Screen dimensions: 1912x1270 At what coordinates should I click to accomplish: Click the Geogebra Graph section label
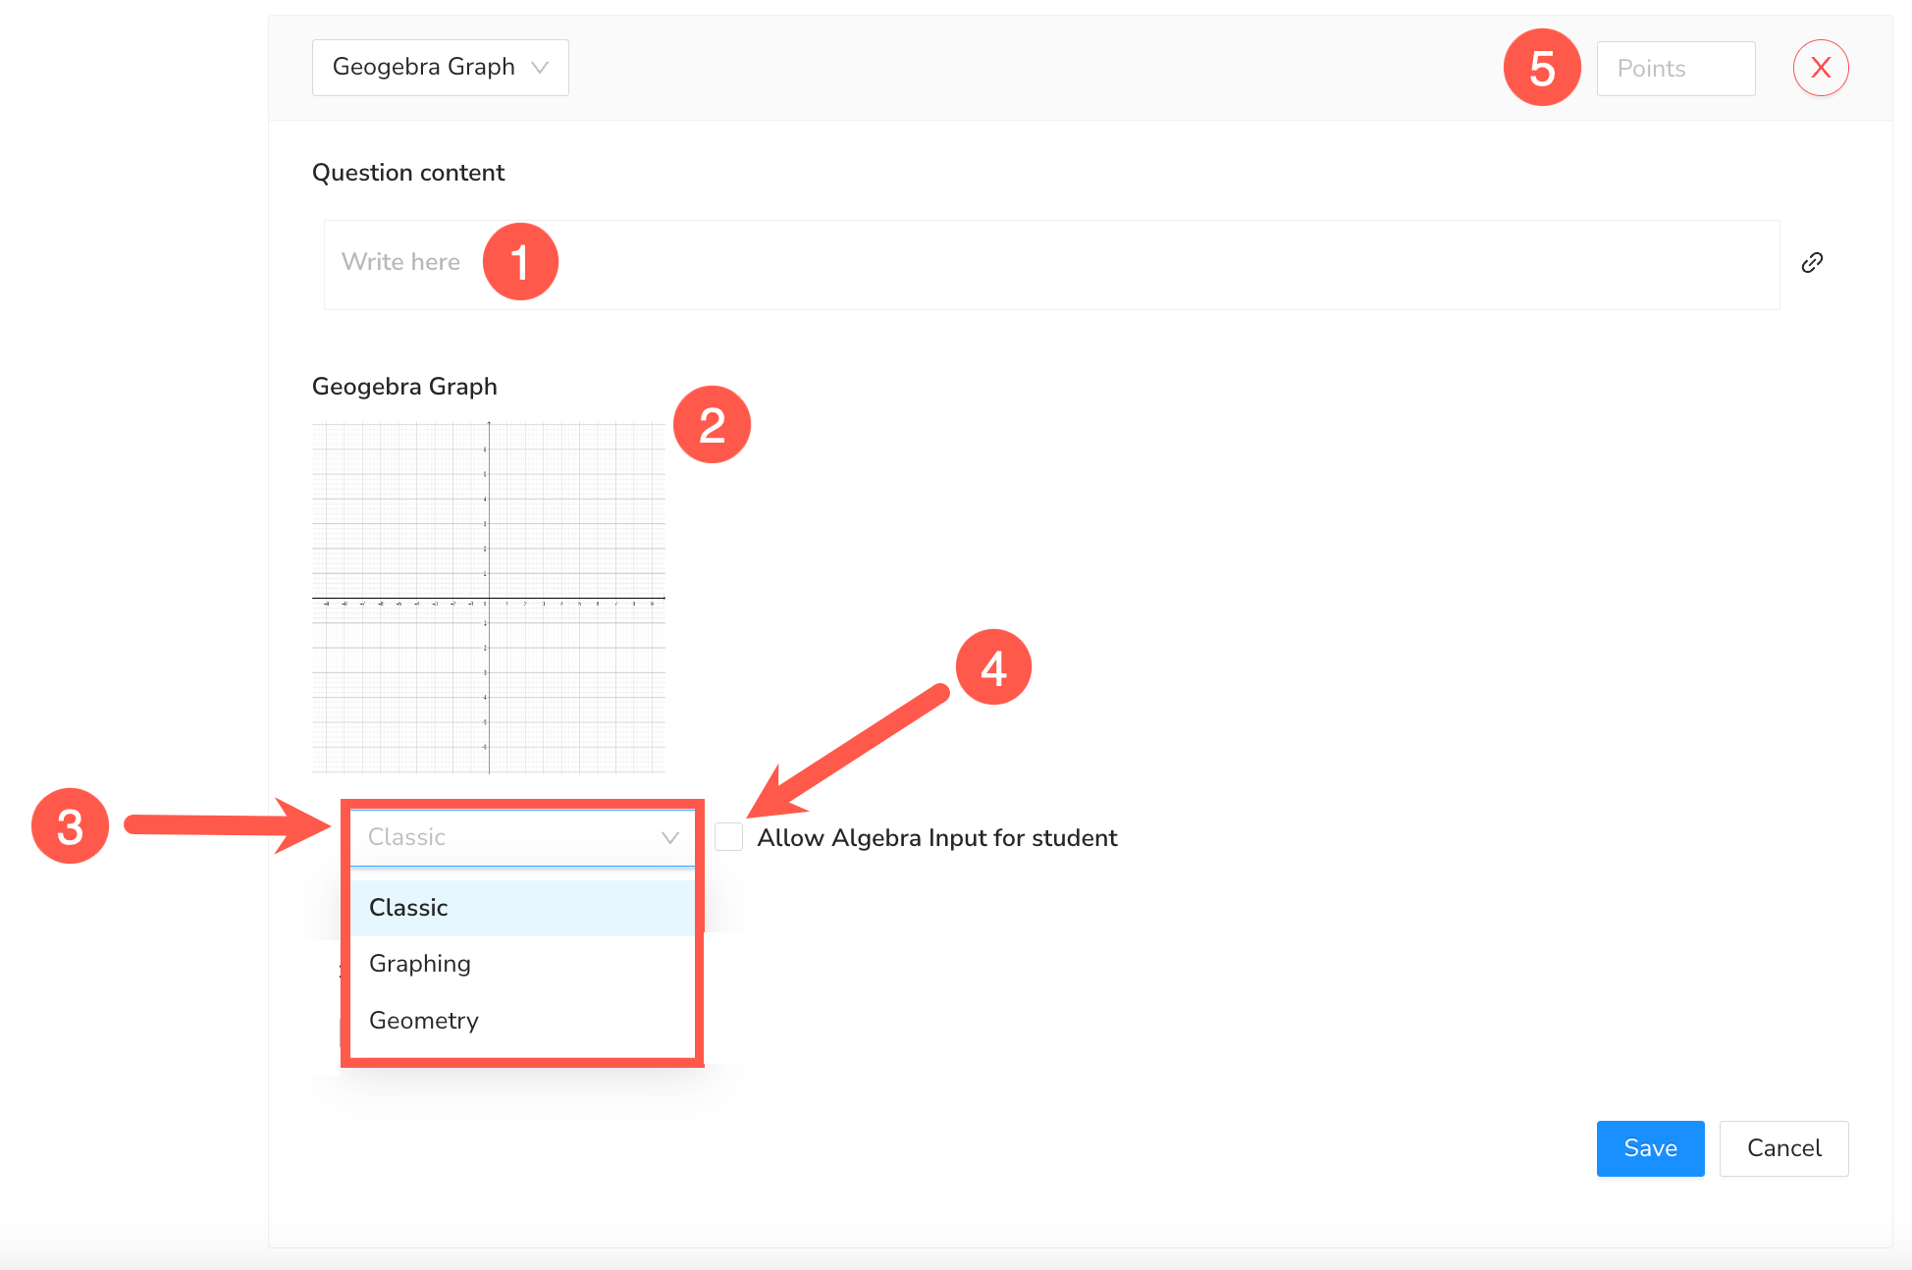pyautogui.click(x=403, y=386)
